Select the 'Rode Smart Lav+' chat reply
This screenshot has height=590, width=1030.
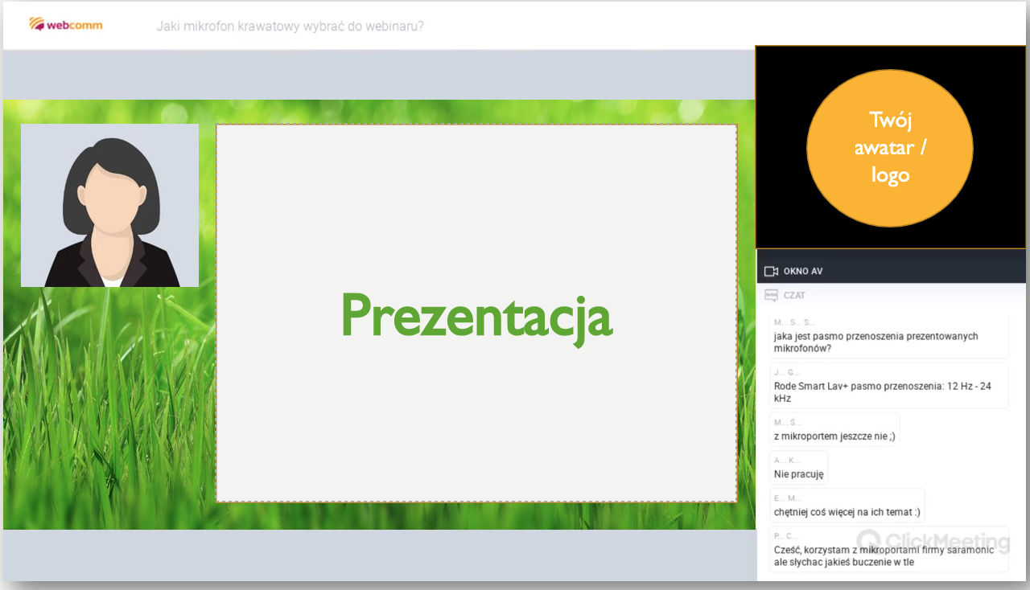(x=882, y=391)
